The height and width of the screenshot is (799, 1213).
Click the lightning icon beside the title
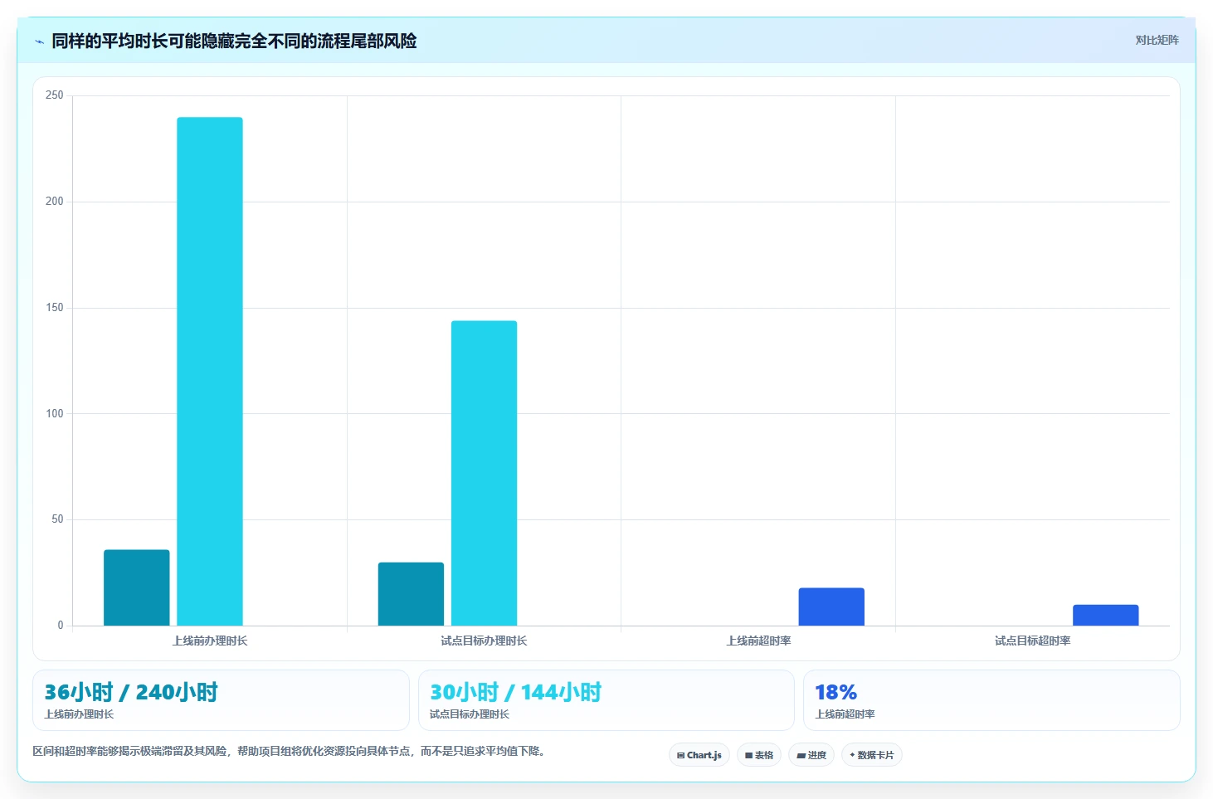tap(39, 41)
